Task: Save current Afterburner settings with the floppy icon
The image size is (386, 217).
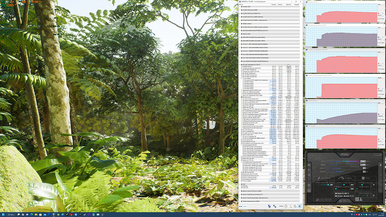Action: click(x=344, y=201)
